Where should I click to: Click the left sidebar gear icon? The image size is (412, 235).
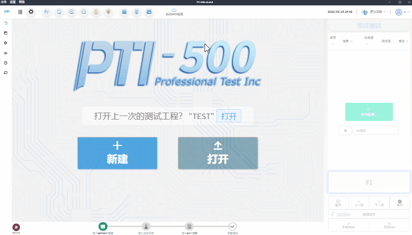point(6,43)
